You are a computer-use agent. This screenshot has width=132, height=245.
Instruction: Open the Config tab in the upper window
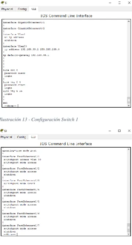click(x=22, y=9)
